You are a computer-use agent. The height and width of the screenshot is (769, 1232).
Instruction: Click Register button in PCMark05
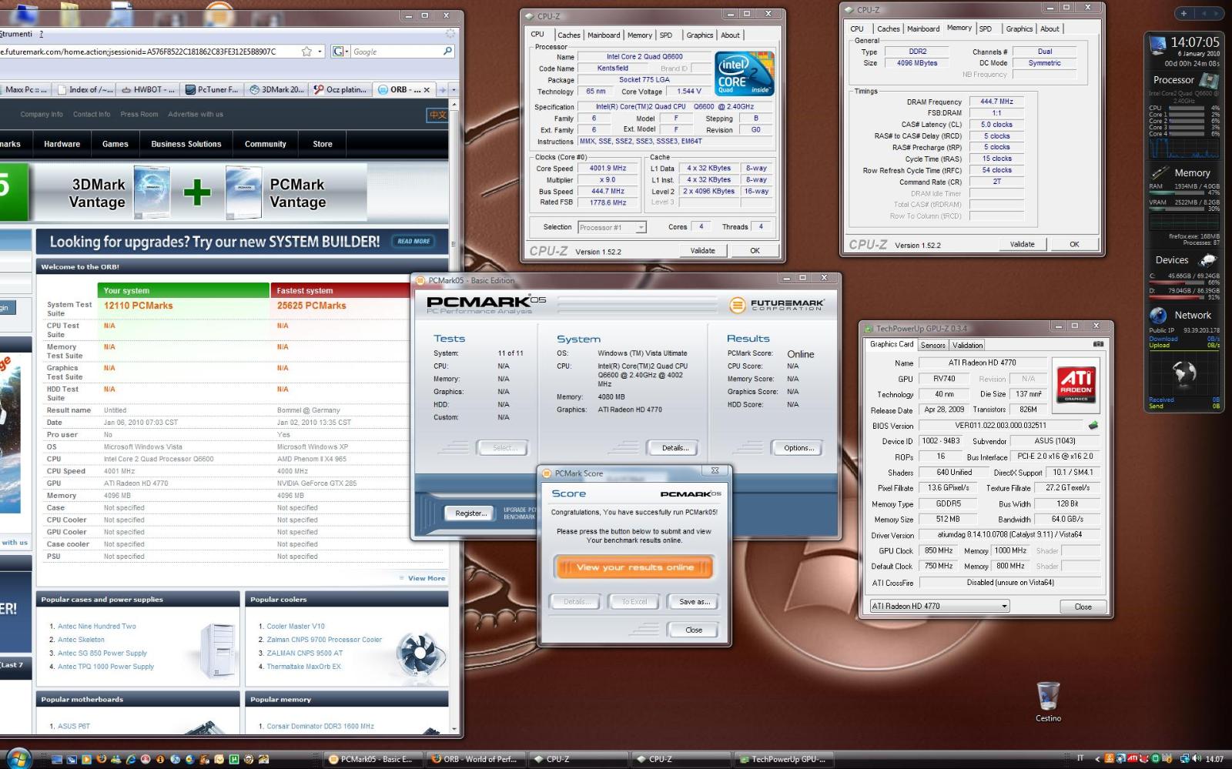[470, 513]
